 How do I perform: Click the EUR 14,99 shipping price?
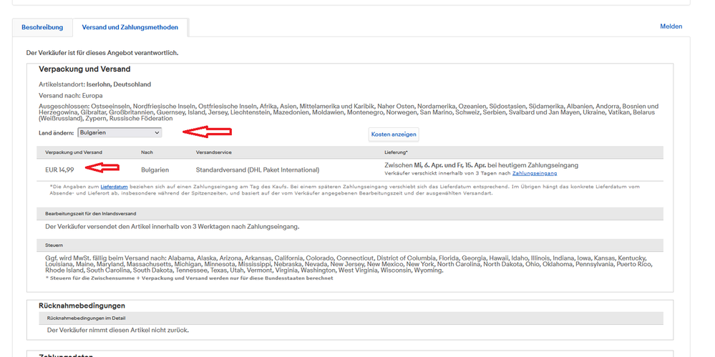tap(60, 170)
